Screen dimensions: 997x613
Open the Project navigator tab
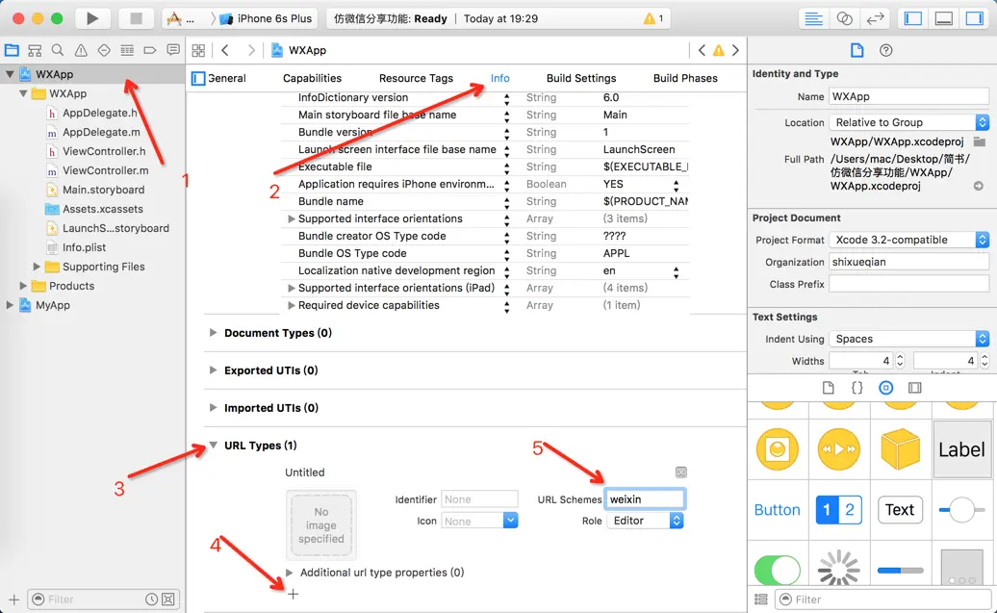point(13,50)
